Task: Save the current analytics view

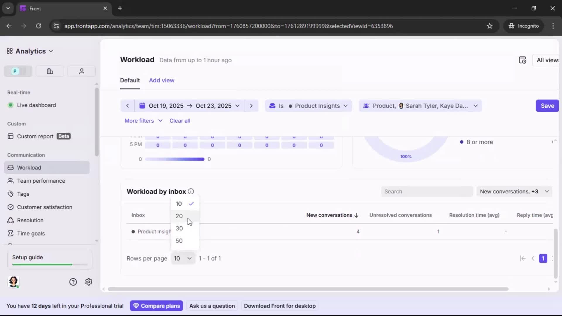Action: click(547, 106)
